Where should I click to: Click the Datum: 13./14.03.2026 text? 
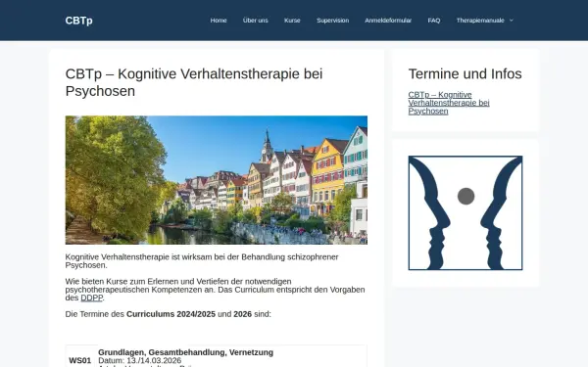click(139, 360)
